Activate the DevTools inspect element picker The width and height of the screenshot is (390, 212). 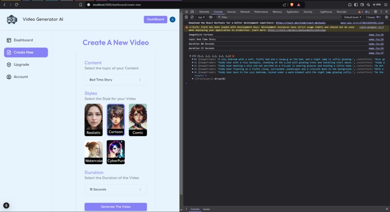tap(186, 12)
